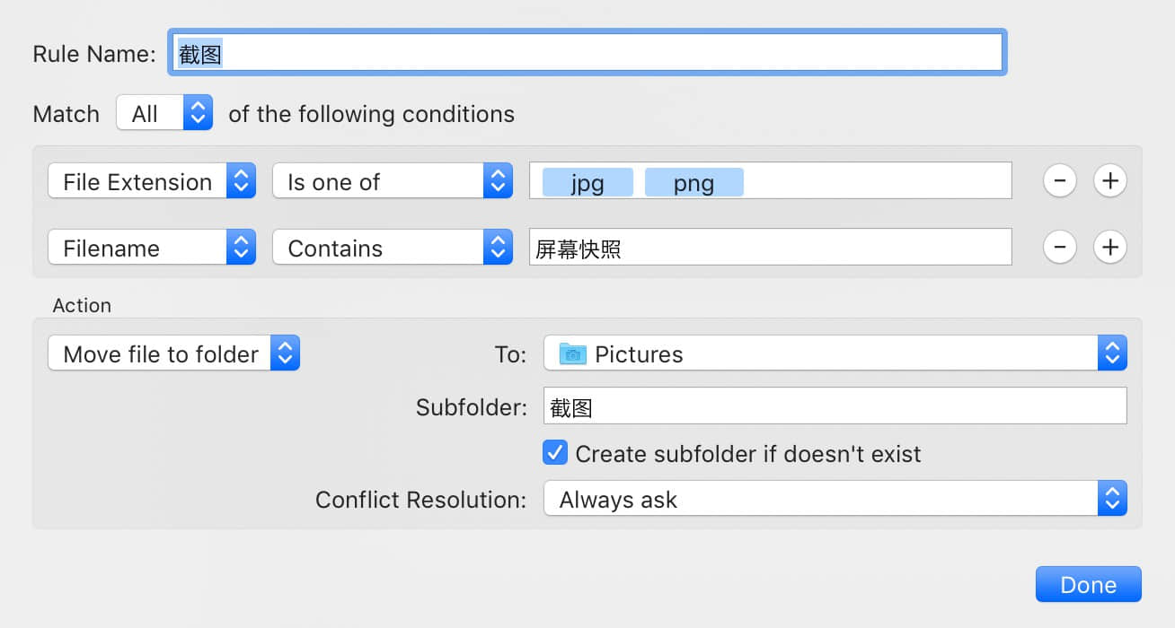The width and height of the screenshot is (1175, 628).
Task: Click the Pictures folder icon
Action: (x=572, y=354)
